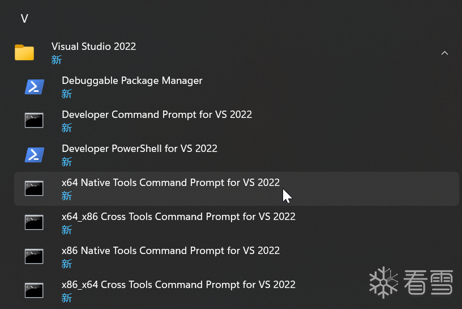Click x86 Native Tools console icon
The width and height of the screenshot is (462, 309).
pos(35,256)
